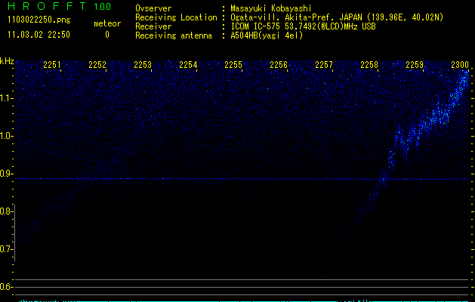Click the Ogata-vill. Akita-Pref. JAPAN location value
Screen dimensions: 475x302
pyautogui.click(x=337, y=17)
